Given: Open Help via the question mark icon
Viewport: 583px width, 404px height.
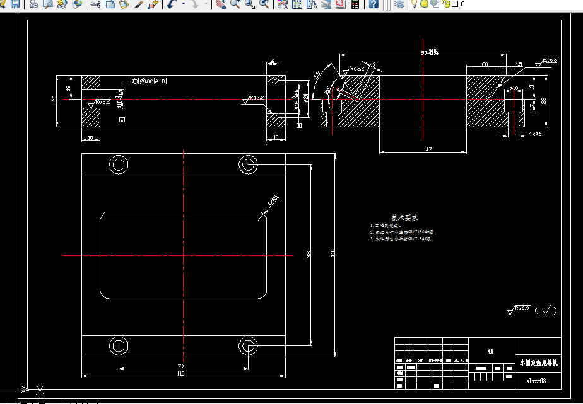Looking at the screenshot, I should 374,4.
